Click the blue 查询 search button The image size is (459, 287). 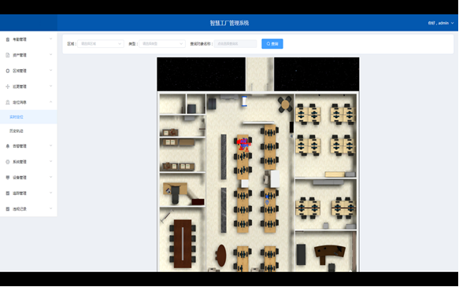[x=272, y=44]
